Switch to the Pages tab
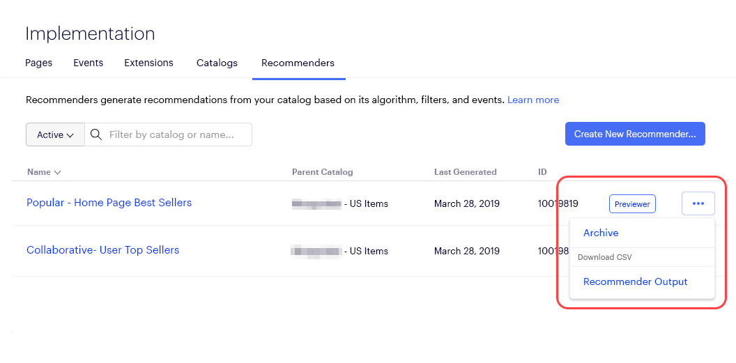This screenshot has width=736, height=363. pos(38,63)
